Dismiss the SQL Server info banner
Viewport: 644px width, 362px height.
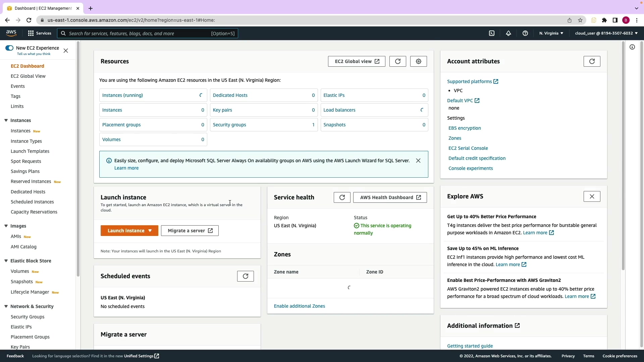[418, 161]
